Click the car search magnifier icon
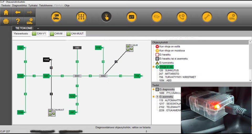 click(156, 17)
